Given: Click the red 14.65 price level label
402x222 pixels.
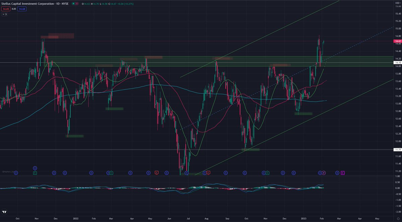Looking at the screenshot, I should coord(6,9).
